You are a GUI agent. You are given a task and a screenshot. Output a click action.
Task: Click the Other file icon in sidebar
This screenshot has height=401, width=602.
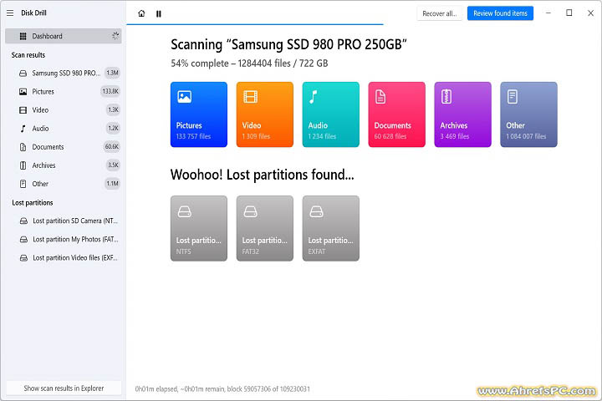pos(23,184)
